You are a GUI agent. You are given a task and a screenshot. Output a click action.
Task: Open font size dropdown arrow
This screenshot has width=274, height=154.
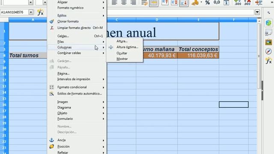(45, 3)
